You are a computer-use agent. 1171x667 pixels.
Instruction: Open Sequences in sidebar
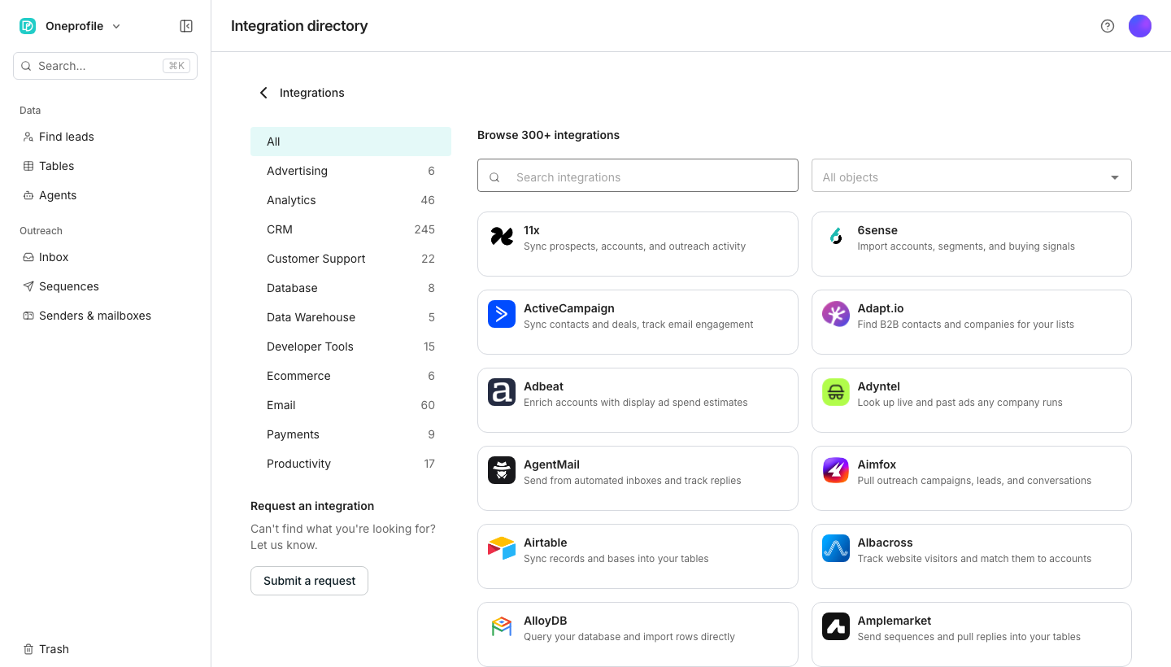coord(105,286)
